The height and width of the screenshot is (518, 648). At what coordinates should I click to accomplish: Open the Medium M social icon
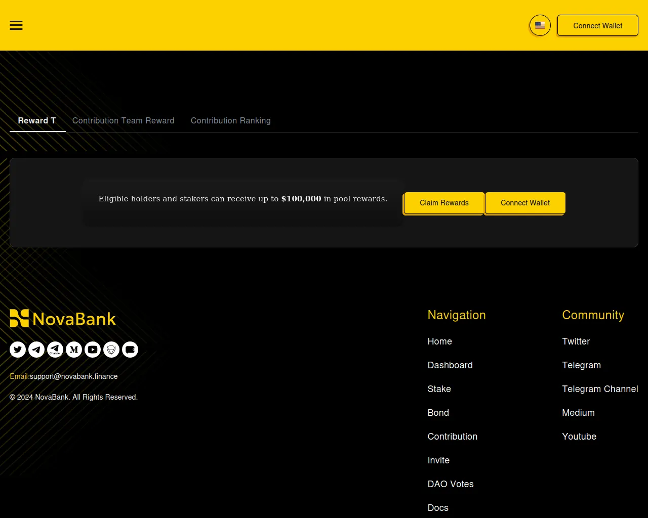point(74,350)
